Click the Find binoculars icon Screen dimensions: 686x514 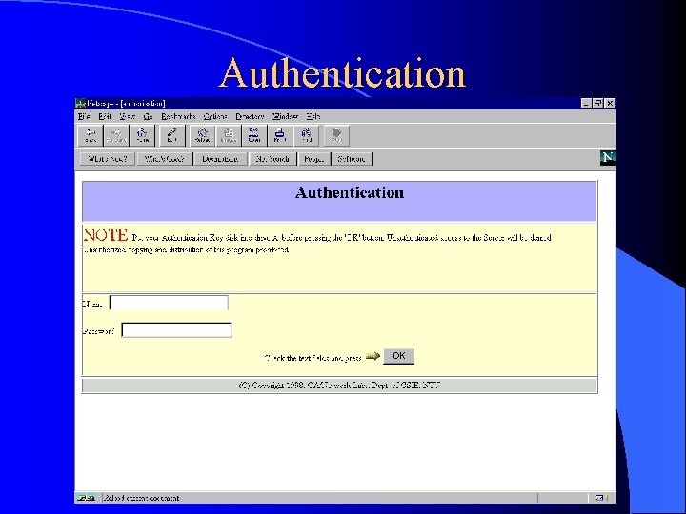click(x=306, y=135)
